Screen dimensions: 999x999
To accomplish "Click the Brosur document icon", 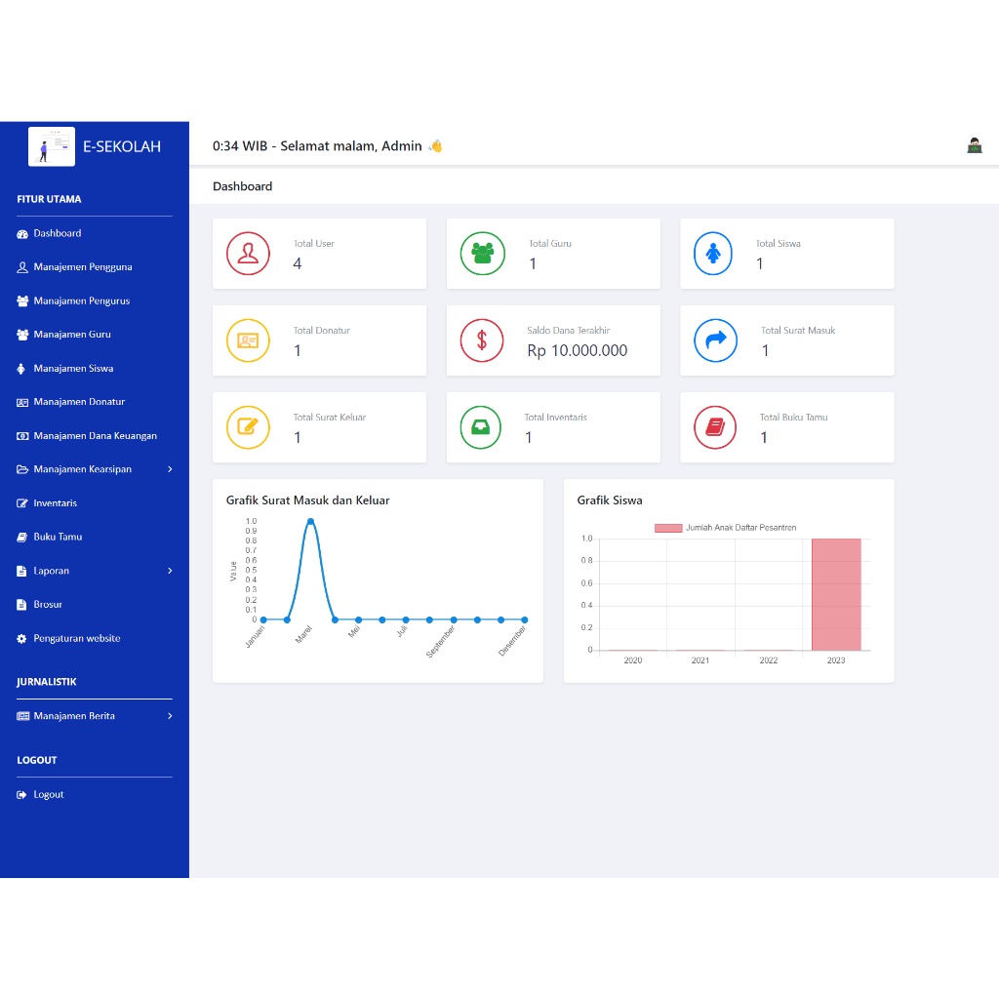I will click(x=21, y=605).
